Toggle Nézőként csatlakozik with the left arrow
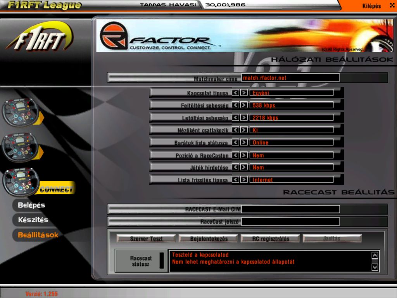 tap(235, 130)
